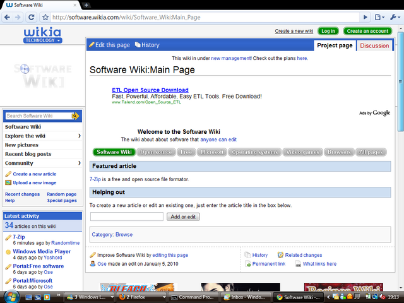Screen dimensions: 404x303
Task: Click Randomtime user link
Action: coord(66,243)
